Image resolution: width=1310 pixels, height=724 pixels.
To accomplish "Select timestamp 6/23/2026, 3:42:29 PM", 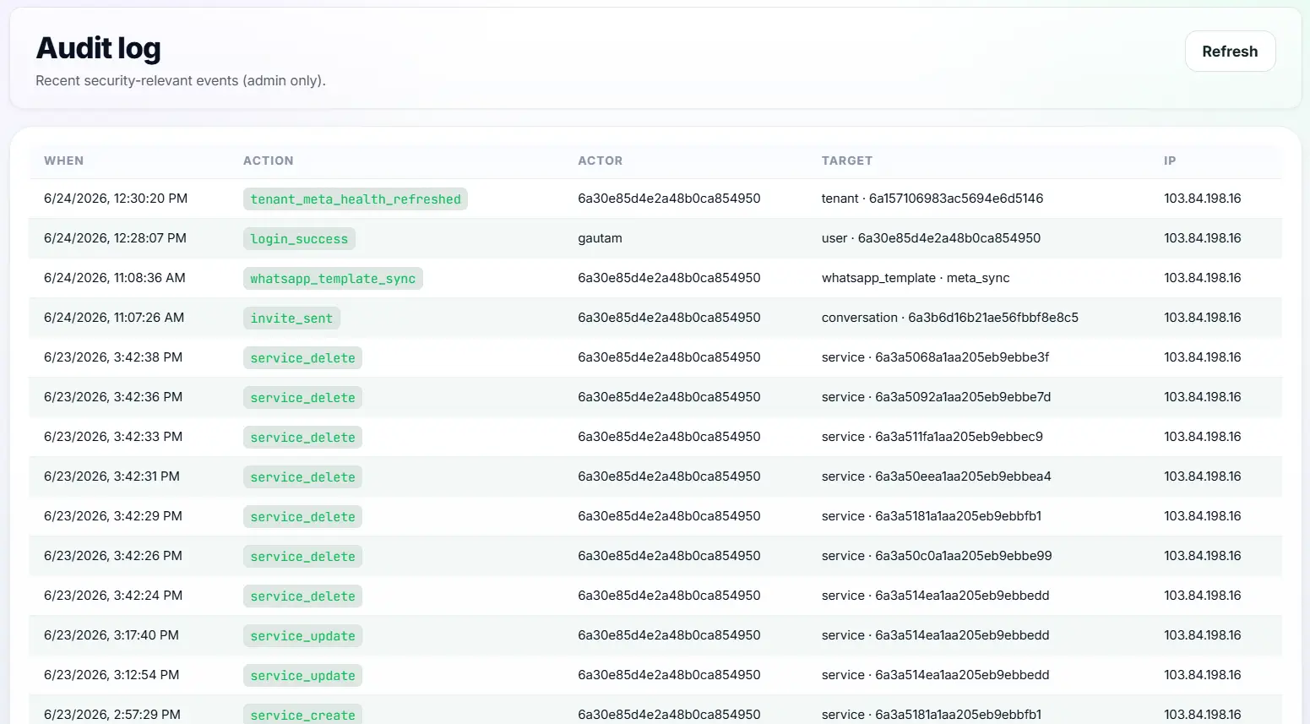I will coord(113,516).
